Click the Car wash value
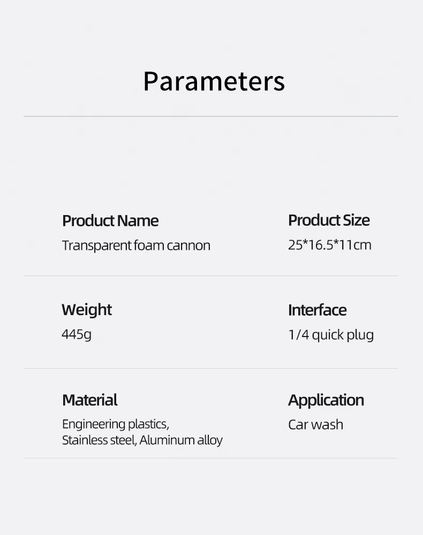 click(316, 425)
